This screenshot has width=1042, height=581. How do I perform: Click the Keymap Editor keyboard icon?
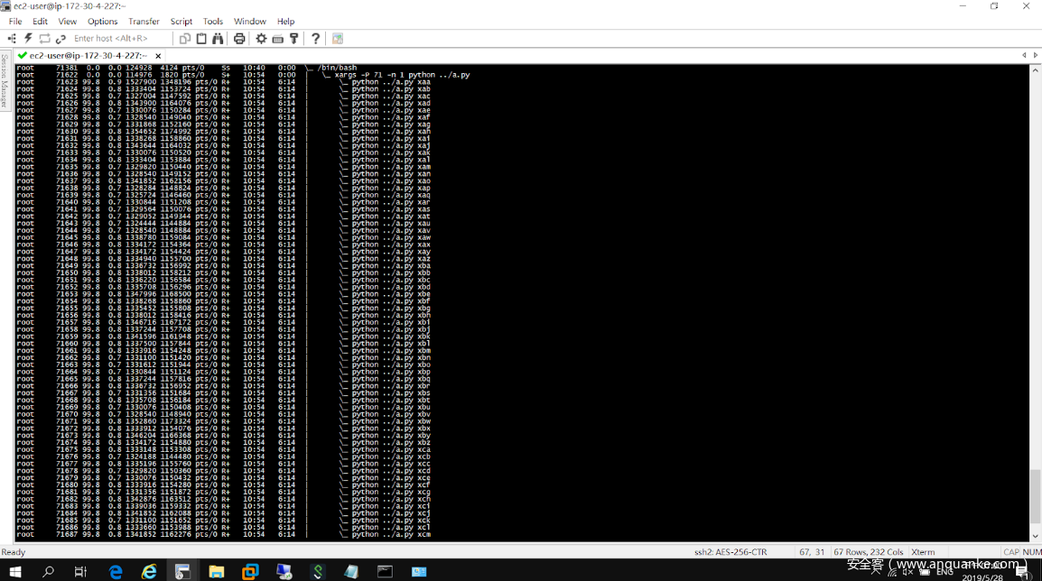pyautogui.click(x=277, y=39)
